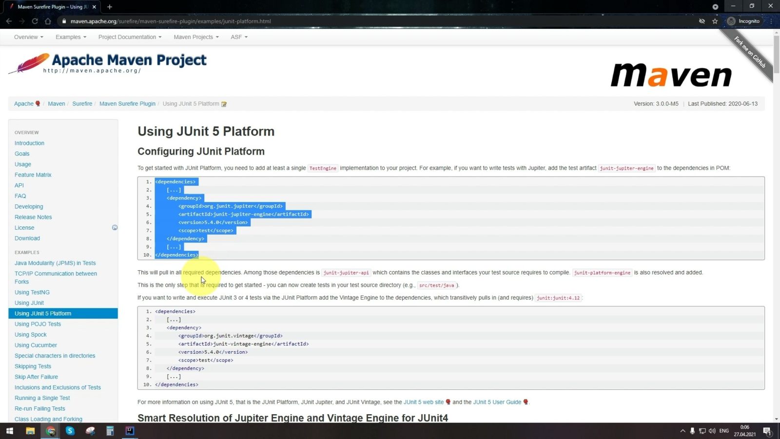Click the maven logo image
The height and width of the screenshot is (439, 780).
(671, 75)
